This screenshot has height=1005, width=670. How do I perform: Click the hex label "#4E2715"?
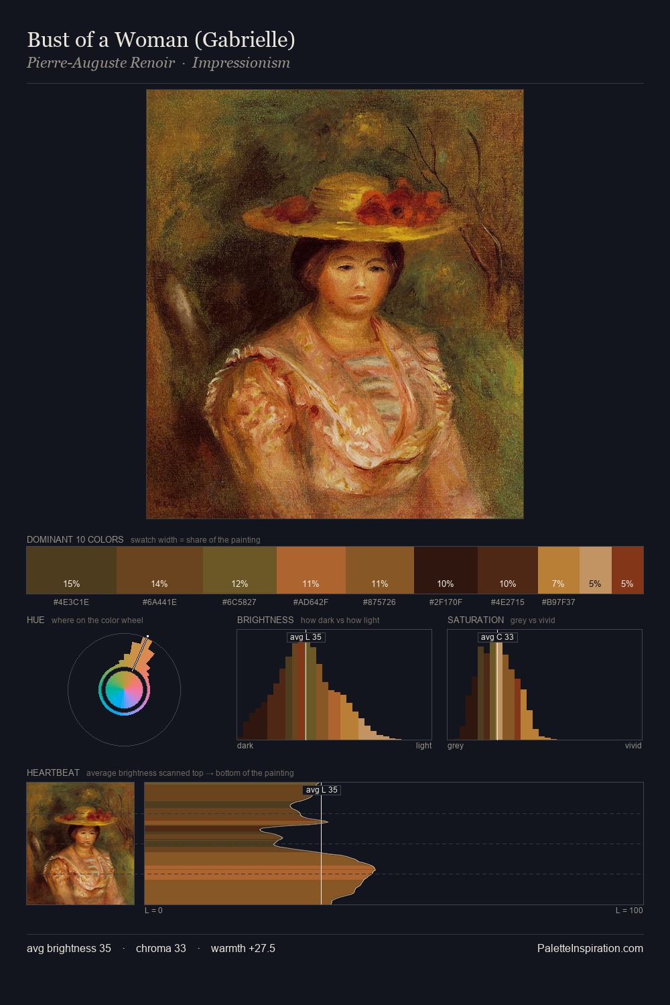(x=507, y=602)
